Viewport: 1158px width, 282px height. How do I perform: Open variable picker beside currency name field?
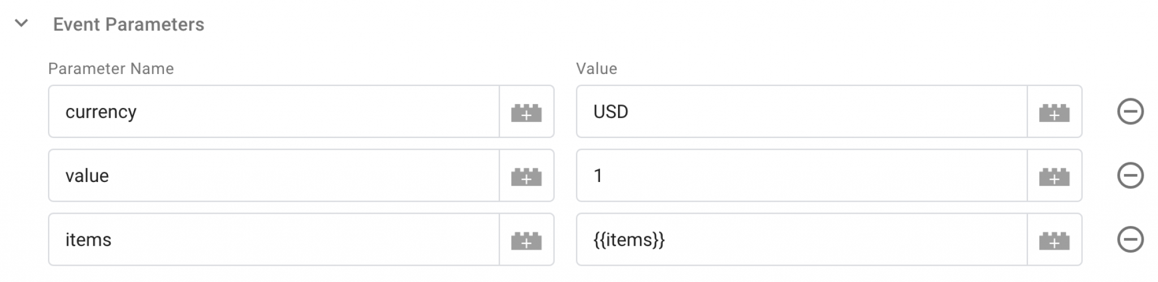526,112
